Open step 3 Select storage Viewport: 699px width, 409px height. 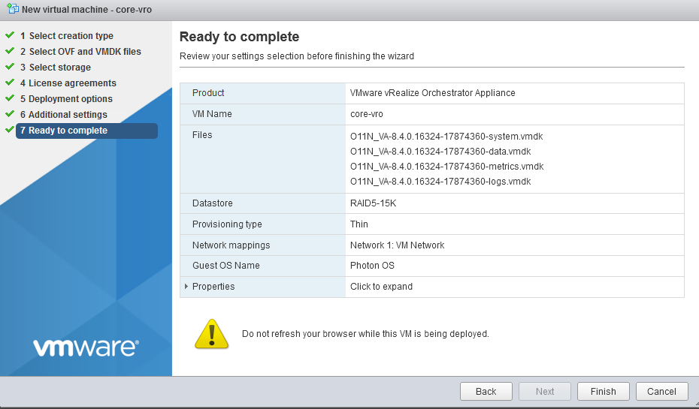click(x=56, y=68)
